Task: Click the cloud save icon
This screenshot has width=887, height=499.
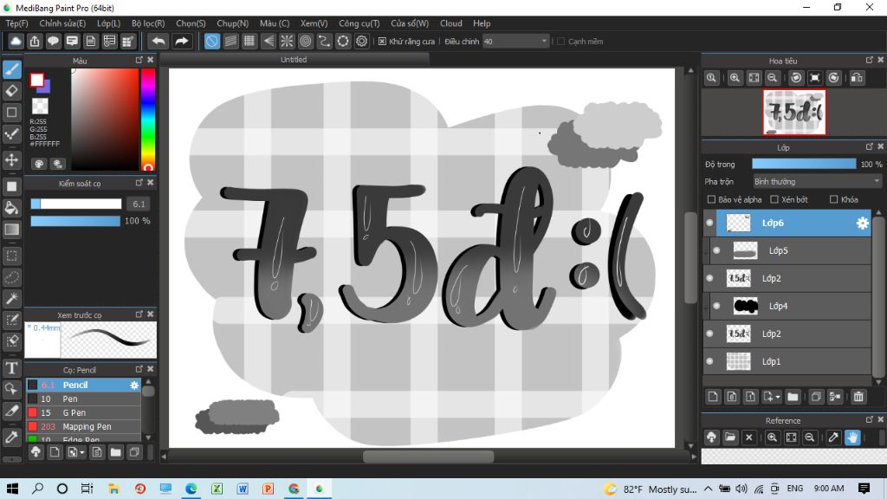Action: [16, 42]
